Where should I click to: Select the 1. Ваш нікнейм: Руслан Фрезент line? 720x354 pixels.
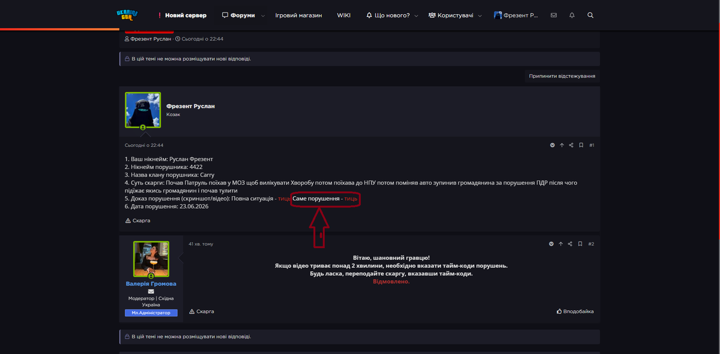tap(169, 159)
